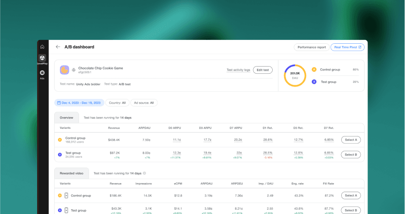This screenshot has width=405, height=214.
Task: Click the info icon beside Rewarded video 14 days
Action: [144, 174]
